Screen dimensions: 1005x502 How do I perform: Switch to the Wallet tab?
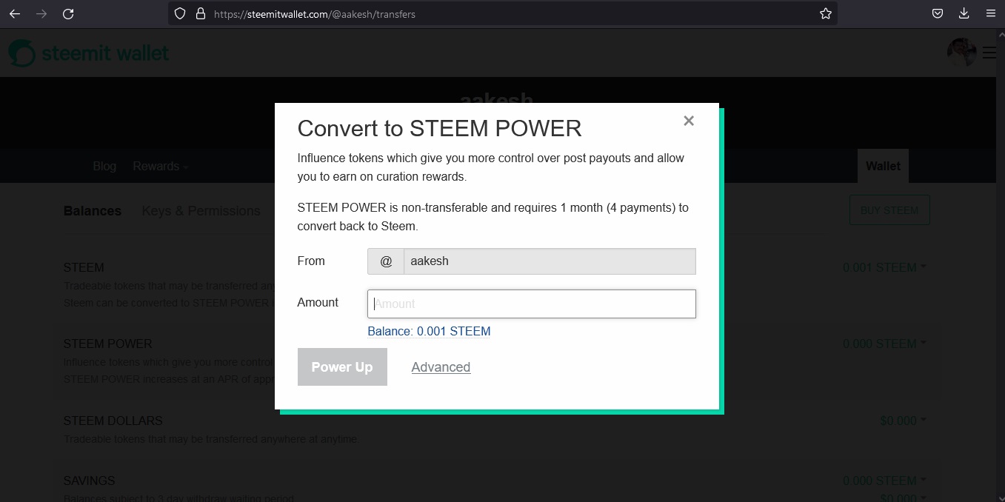point(883,166)
